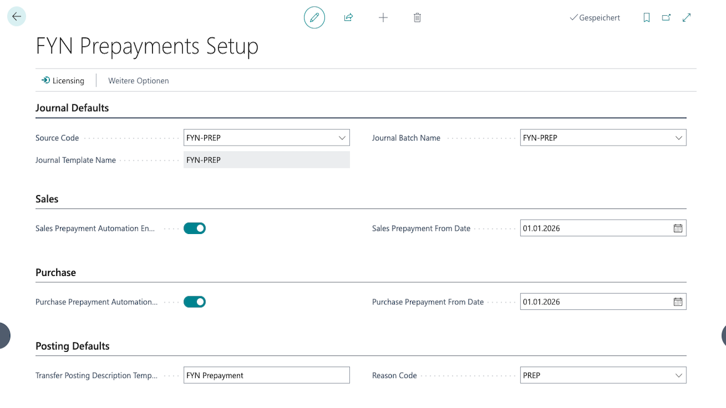The width and height of the screenshot is (726, 408).
Task: Expand the Source Code dropdown
Action: coord(342,138)
